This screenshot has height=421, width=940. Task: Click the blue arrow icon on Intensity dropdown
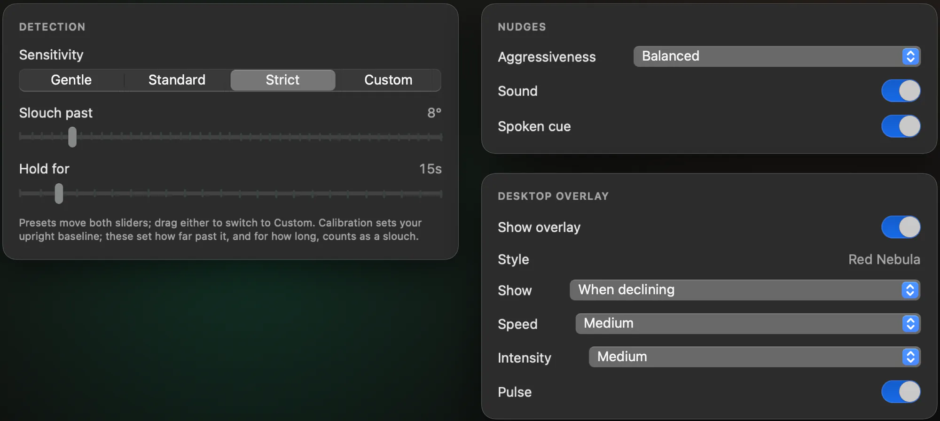tap(910, 357)
